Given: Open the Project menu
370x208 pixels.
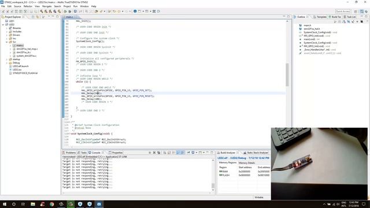Looking at the screenshot, I should point(67,6).
